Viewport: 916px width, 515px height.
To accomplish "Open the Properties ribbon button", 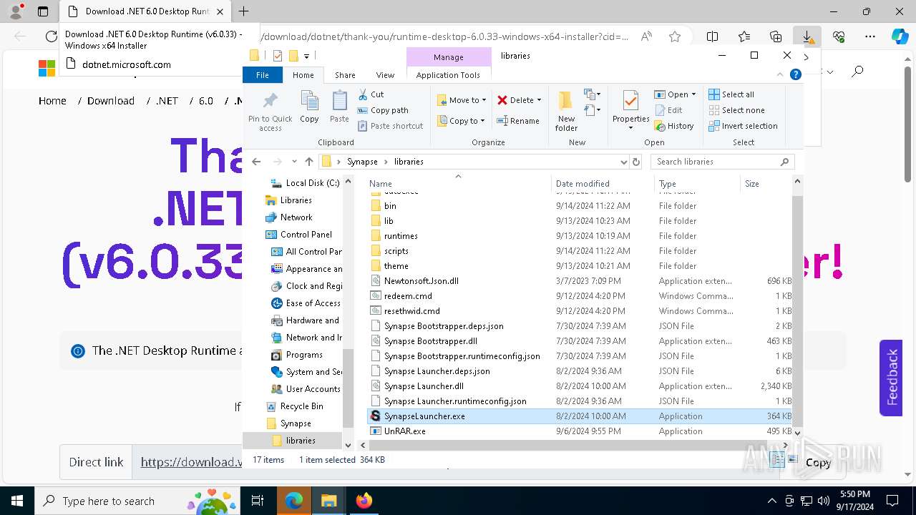I will coord(630,112).
